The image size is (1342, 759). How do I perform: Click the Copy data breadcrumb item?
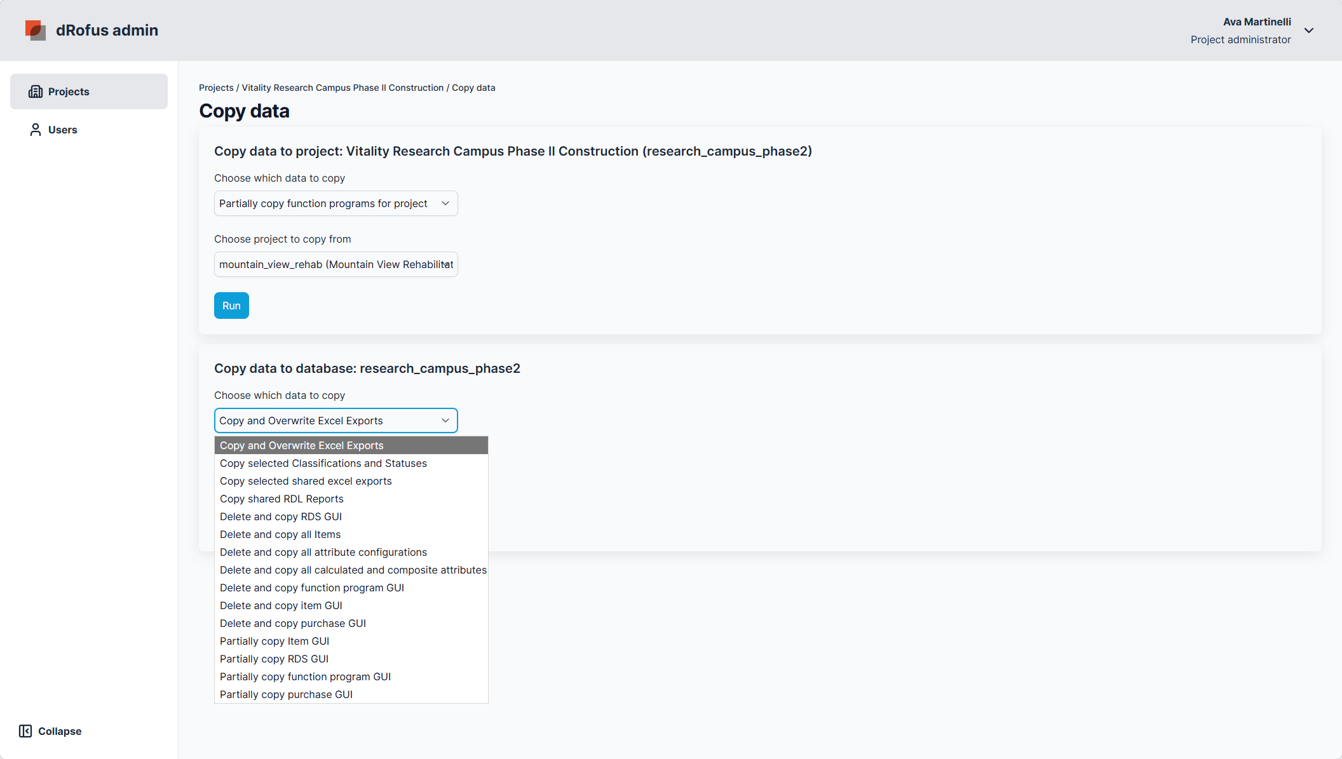click(473, 88)
